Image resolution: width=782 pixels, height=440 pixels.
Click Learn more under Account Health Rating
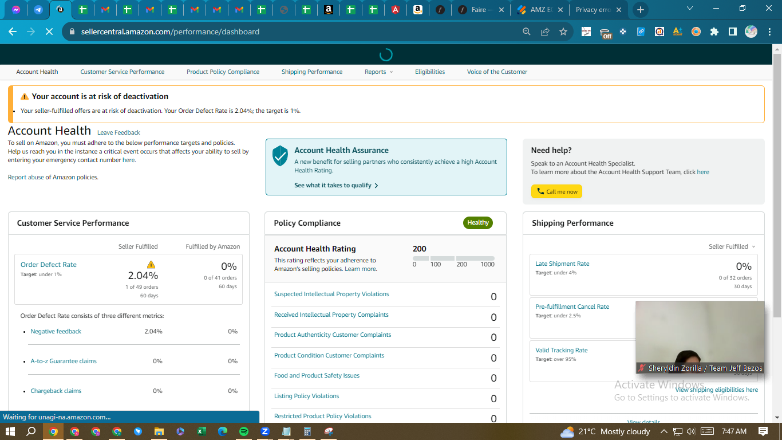[x=361, y=269]
